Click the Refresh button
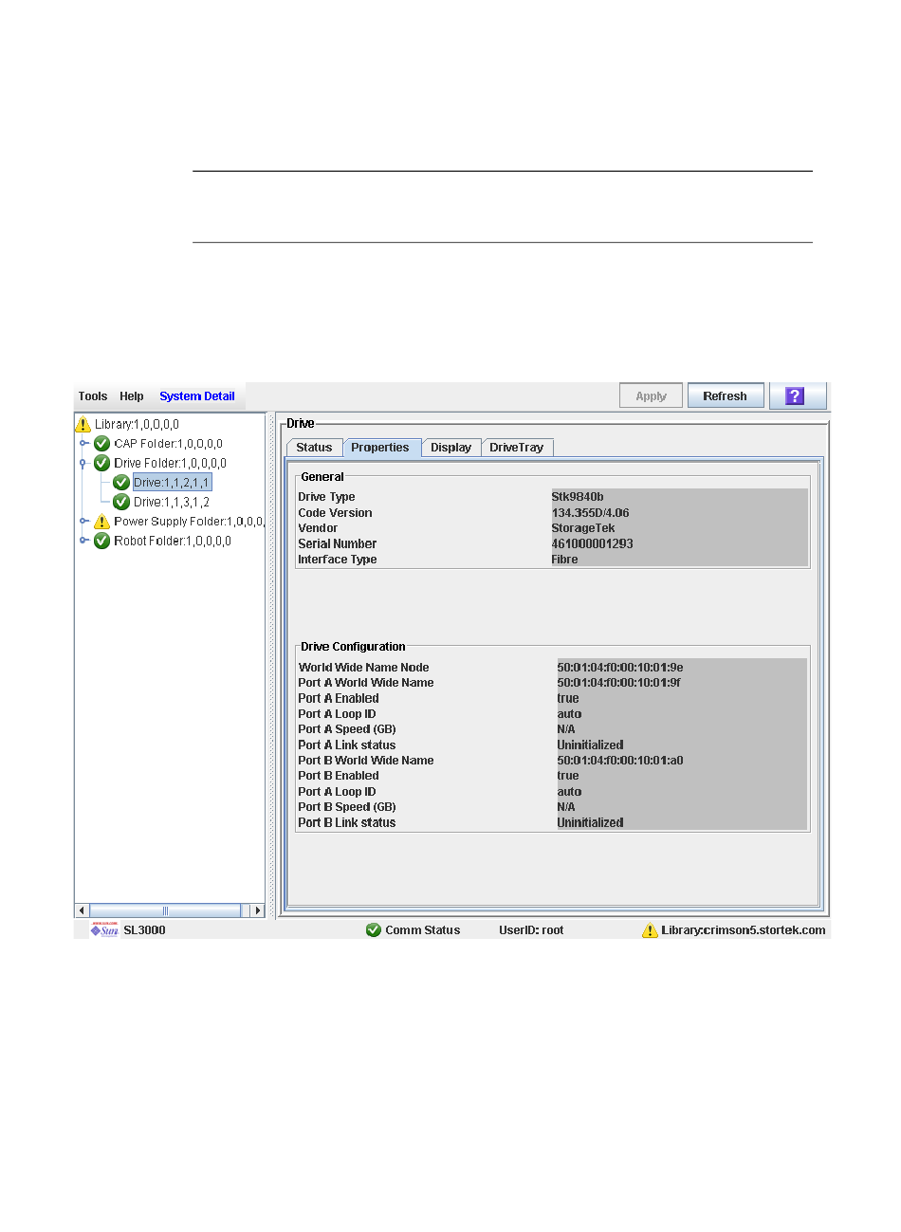901x1232 pixels. click(726, 396)
